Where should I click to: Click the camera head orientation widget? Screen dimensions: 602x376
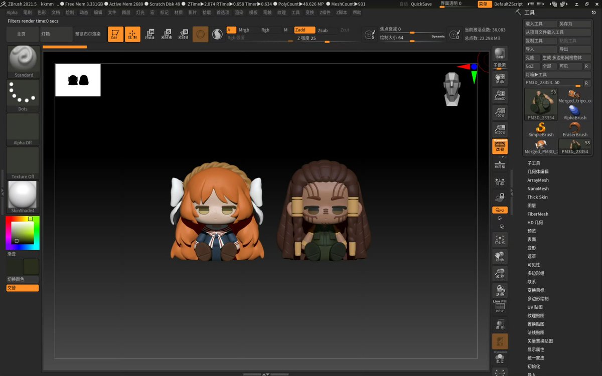[x=453, y=89]
